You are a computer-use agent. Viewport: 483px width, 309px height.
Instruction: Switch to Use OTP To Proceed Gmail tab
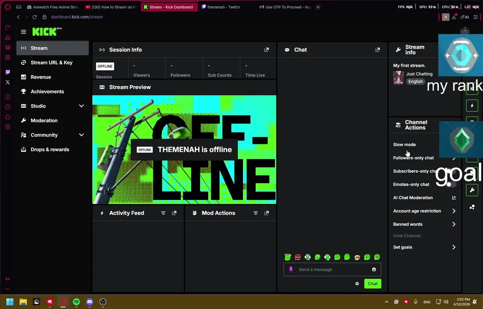click(285, 7)
